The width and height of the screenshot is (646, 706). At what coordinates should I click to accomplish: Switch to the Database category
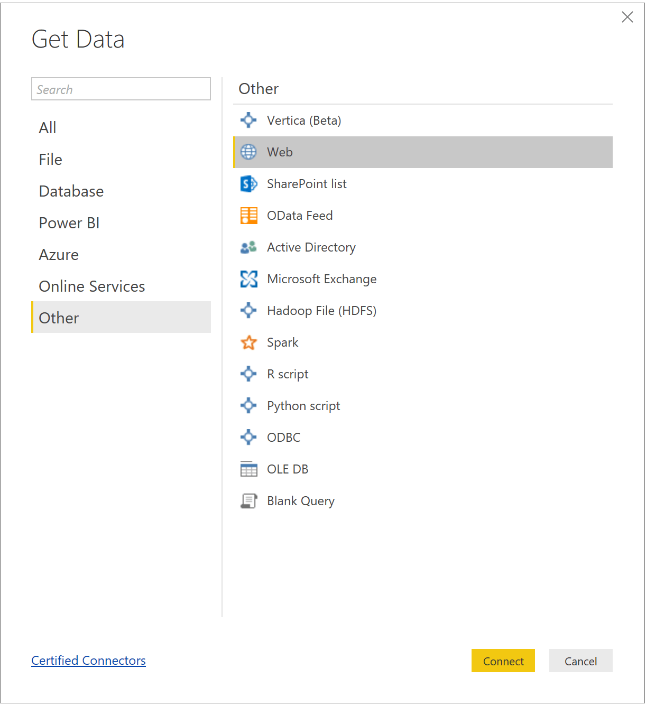tap(71, 191)
